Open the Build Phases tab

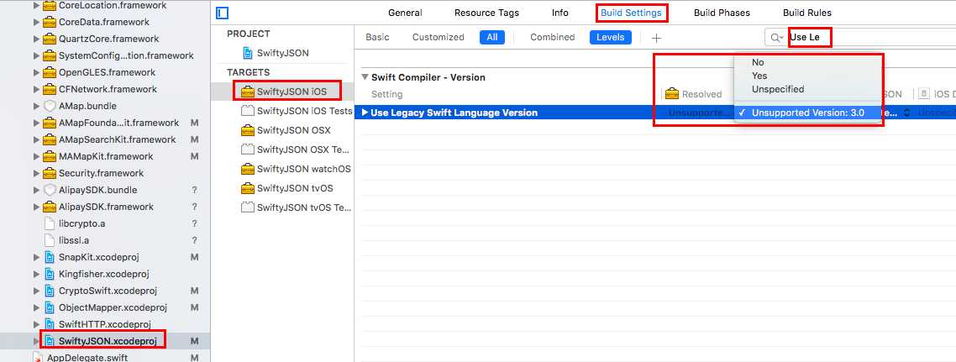tap(722, 13)
